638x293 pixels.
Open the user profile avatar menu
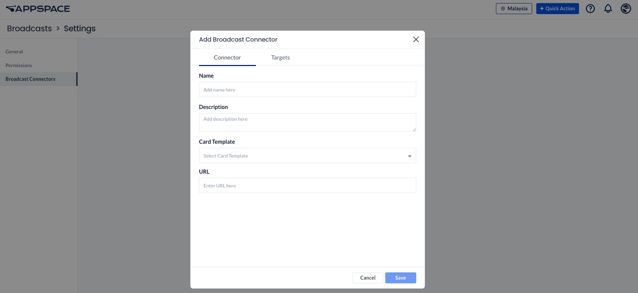(626, 9)
